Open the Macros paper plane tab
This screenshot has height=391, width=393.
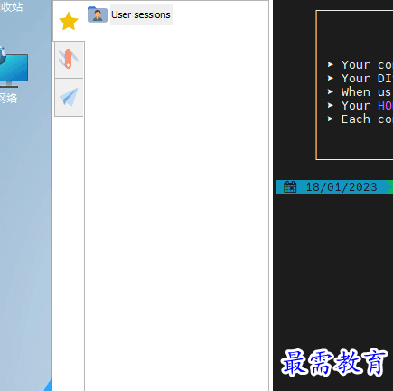[x=69, y=97]
